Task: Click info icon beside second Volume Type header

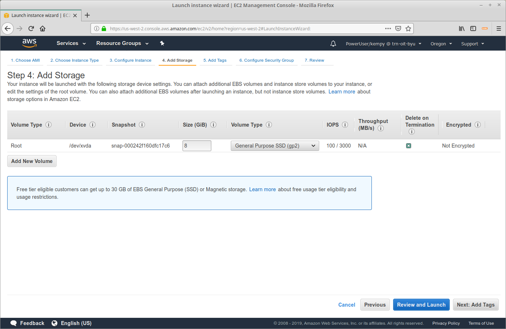Action: tap(269, 125)
